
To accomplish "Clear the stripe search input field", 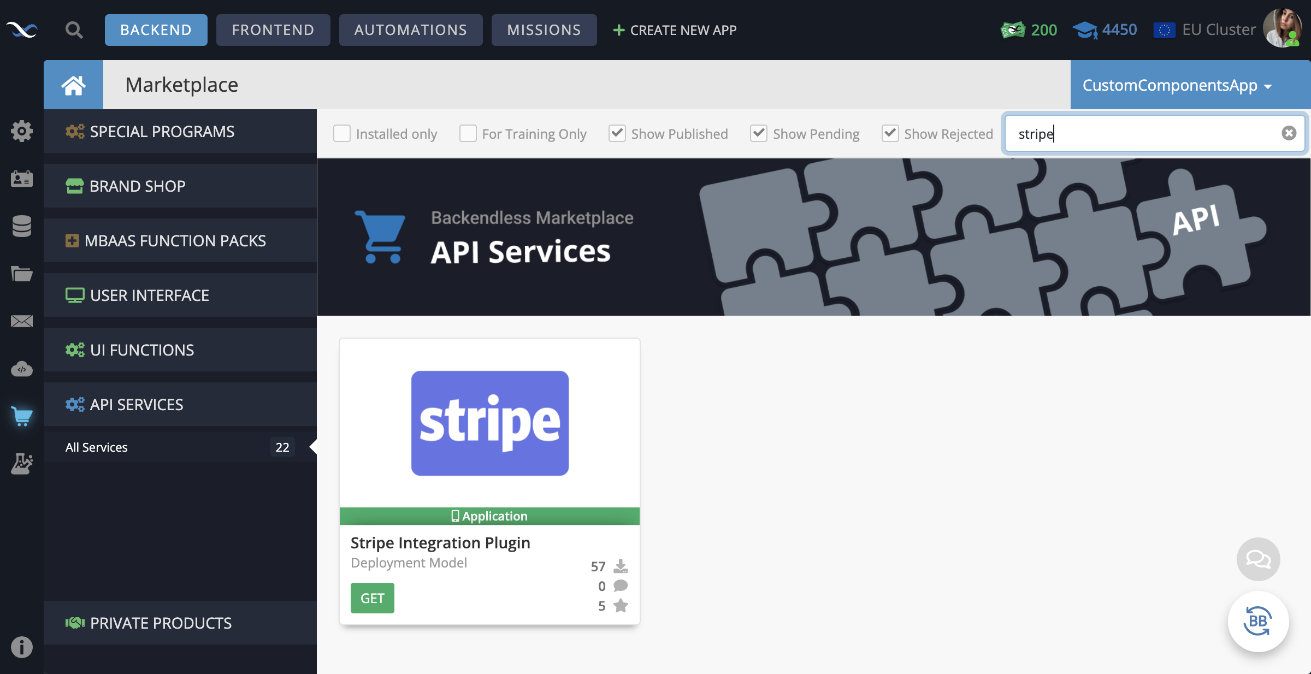I will pos(1289,132).
